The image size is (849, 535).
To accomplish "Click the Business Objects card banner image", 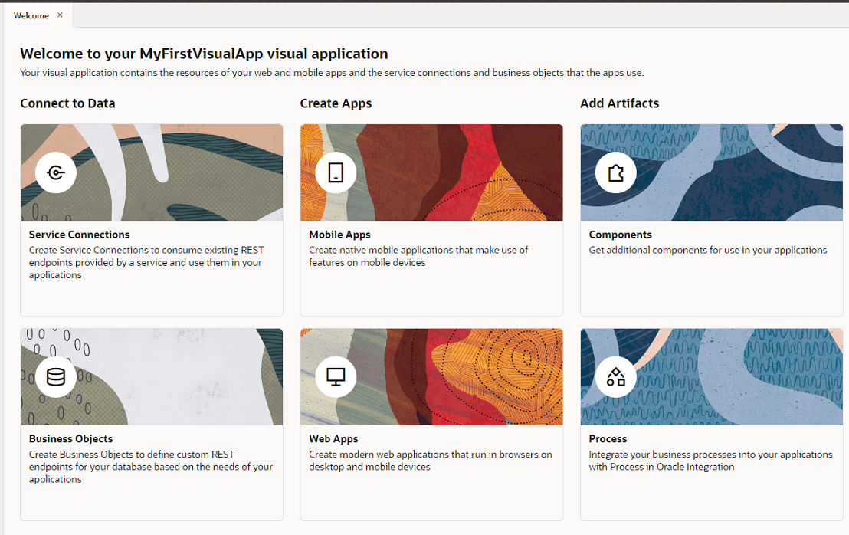I will click(152, 377).
